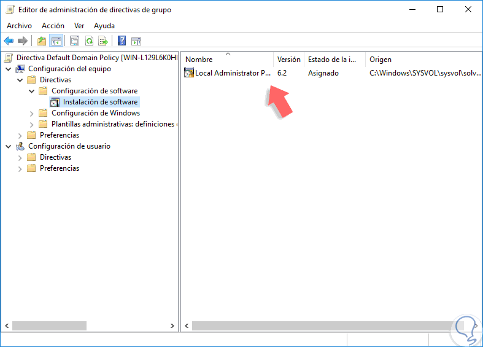Toggle the action pane toolbar icon
This screenshot has width=483, height=347.
click(136, 41)
